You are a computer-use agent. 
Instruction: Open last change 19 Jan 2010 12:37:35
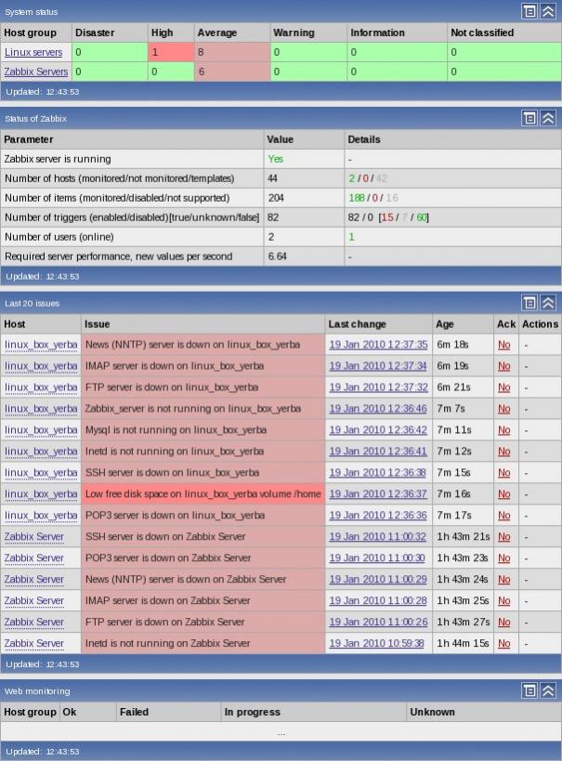click(378, 345)
